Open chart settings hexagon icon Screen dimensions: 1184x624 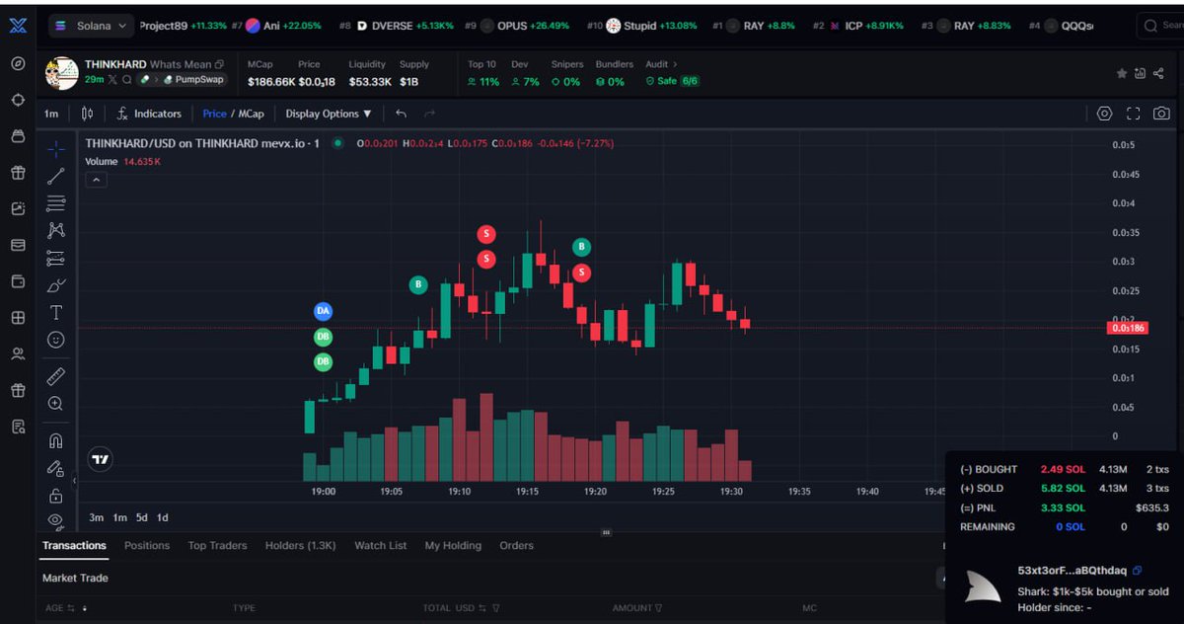(1104, 114)
